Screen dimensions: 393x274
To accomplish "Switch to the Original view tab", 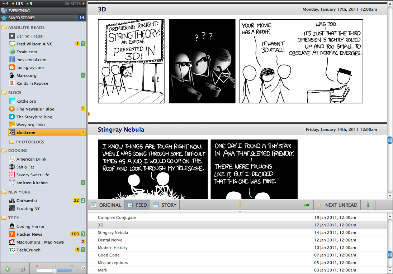I will click(106, 205).
